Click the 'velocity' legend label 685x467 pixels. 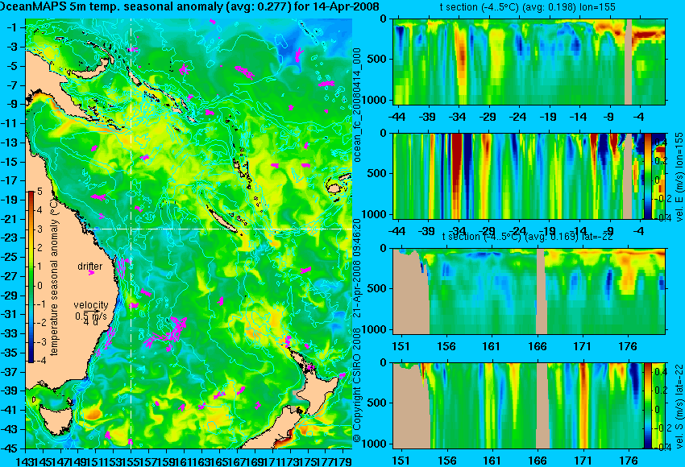(x=91, y=305)
